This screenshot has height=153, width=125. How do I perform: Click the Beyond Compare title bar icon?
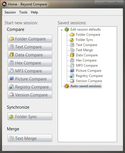click(4, 4)
